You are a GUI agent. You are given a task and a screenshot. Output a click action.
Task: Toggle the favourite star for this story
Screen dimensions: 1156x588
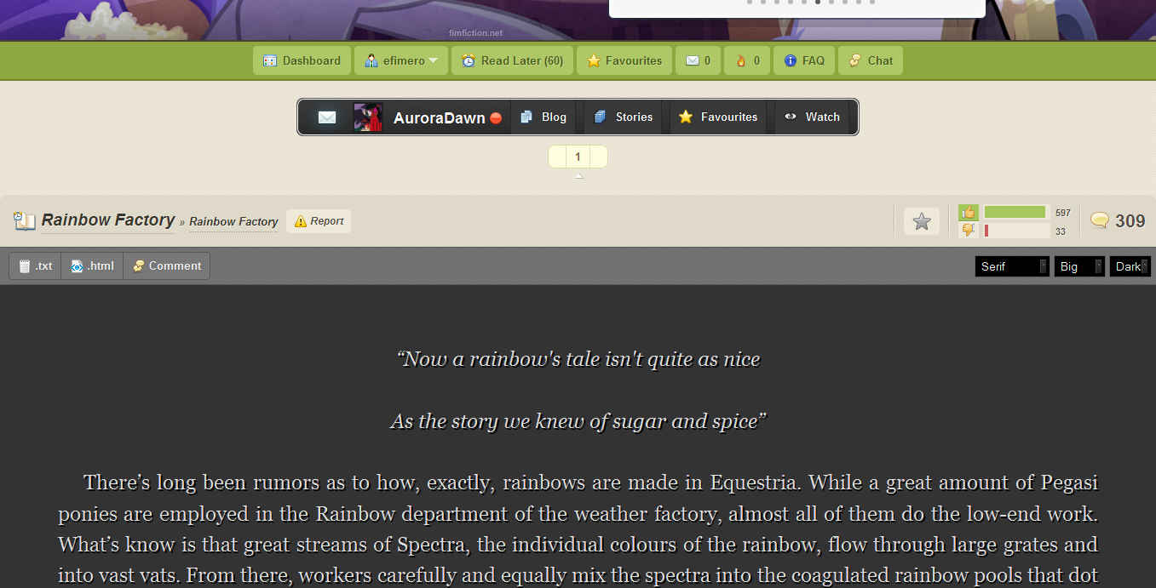[x=922, y=221]
